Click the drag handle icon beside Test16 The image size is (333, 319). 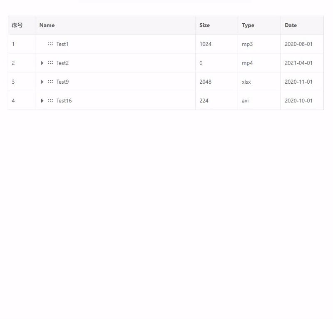pyautogui.click(x=50, y=100)
